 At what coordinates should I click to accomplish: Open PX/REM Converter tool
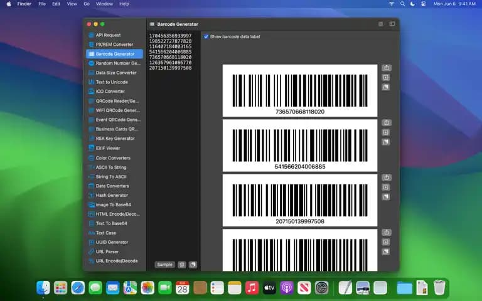114,45
